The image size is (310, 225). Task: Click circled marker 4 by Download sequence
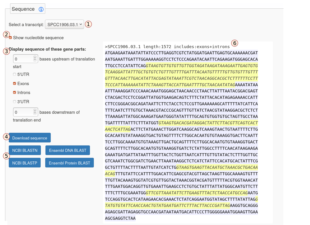(x=6, y=137)
